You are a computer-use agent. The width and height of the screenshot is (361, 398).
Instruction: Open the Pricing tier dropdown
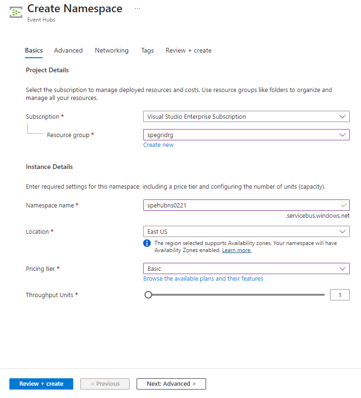(x=246, y=268)
